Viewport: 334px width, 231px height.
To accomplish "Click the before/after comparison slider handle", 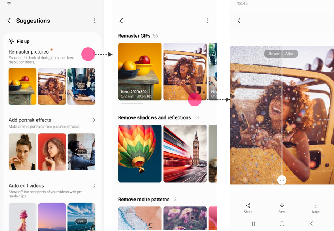I will click(x=282, y=180).
